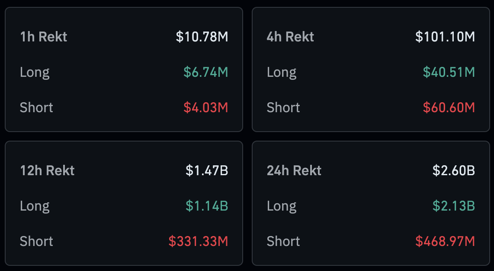Select the $331.33M short value
The width and height of the screenshot is (494, 271).
coord(198,241)
